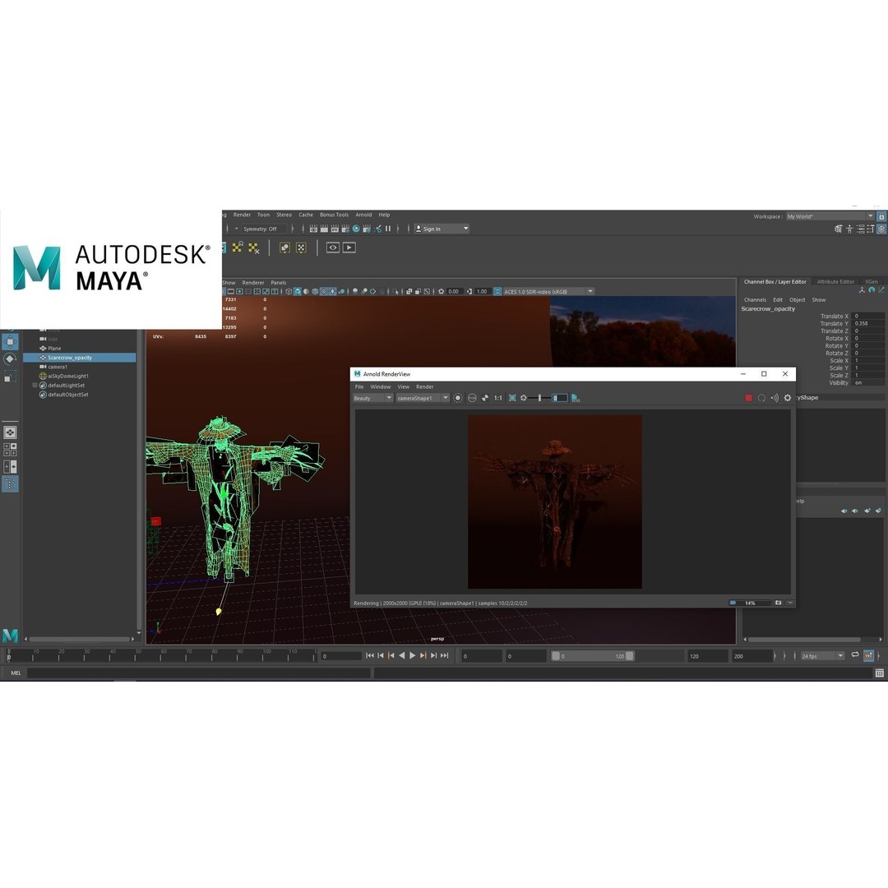The image size is (888, 888).
Task: Open ACES 1.0 SDR-video view transform dropdown
Action: tap(548, 292)
